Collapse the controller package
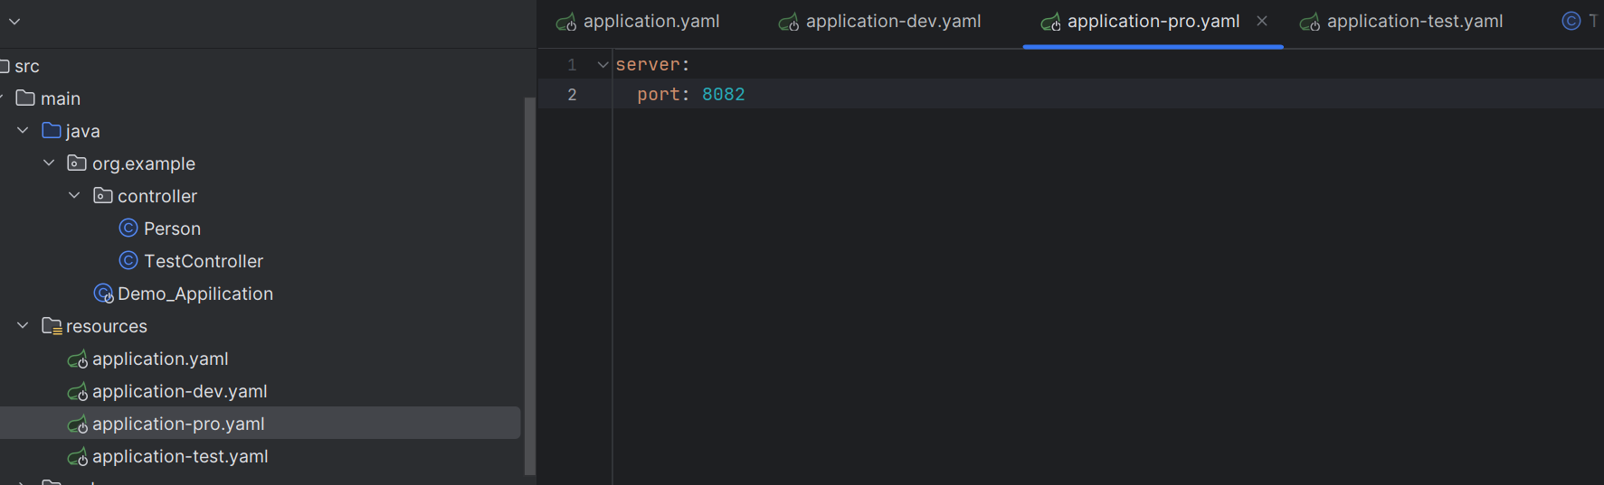The width and height of the screenshot is (1604, 485). point(74,195)
